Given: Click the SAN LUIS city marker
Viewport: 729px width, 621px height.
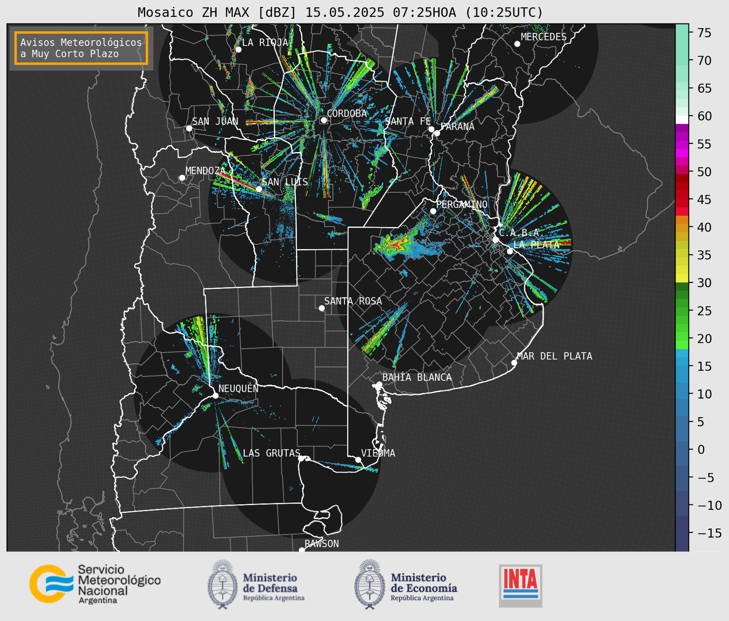Looking at the screenshot, I should tap(259, 189).
